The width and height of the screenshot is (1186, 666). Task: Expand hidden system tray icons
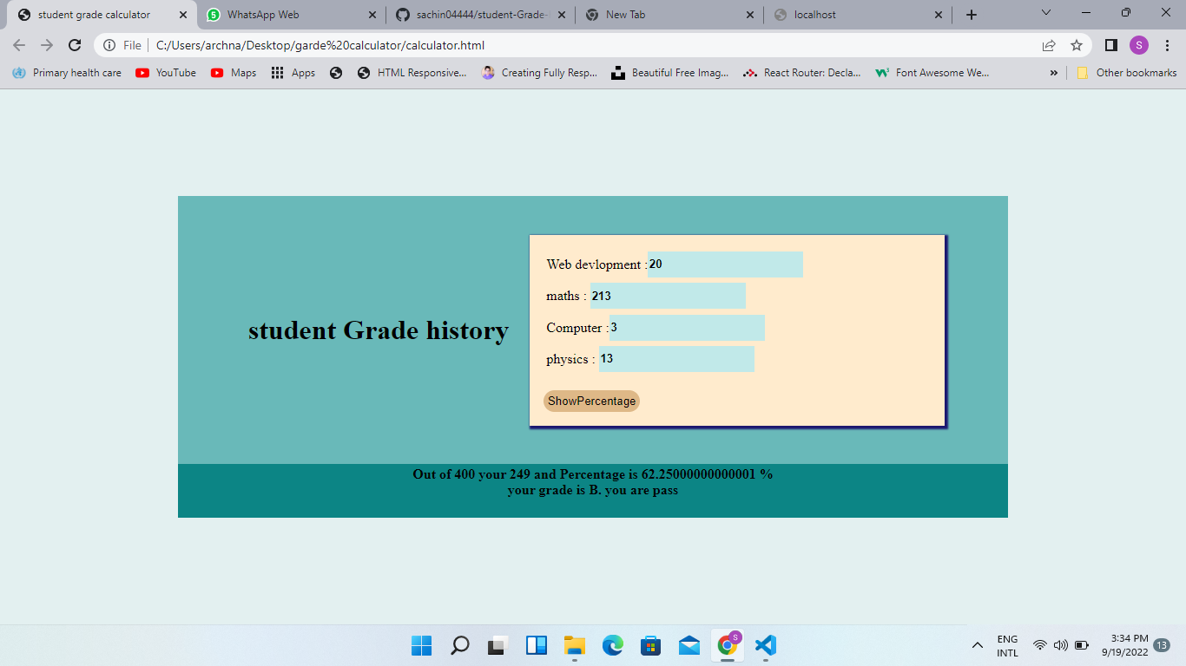pyautogui.click(x=977, y=645)
